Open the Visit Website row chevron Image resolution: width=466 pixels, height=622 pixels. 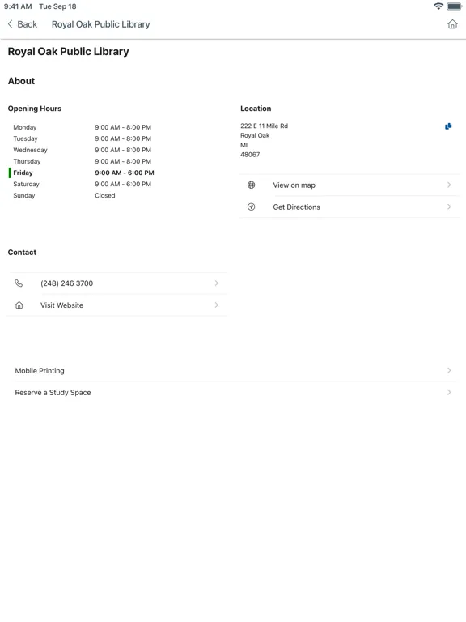tap(216, 305)
